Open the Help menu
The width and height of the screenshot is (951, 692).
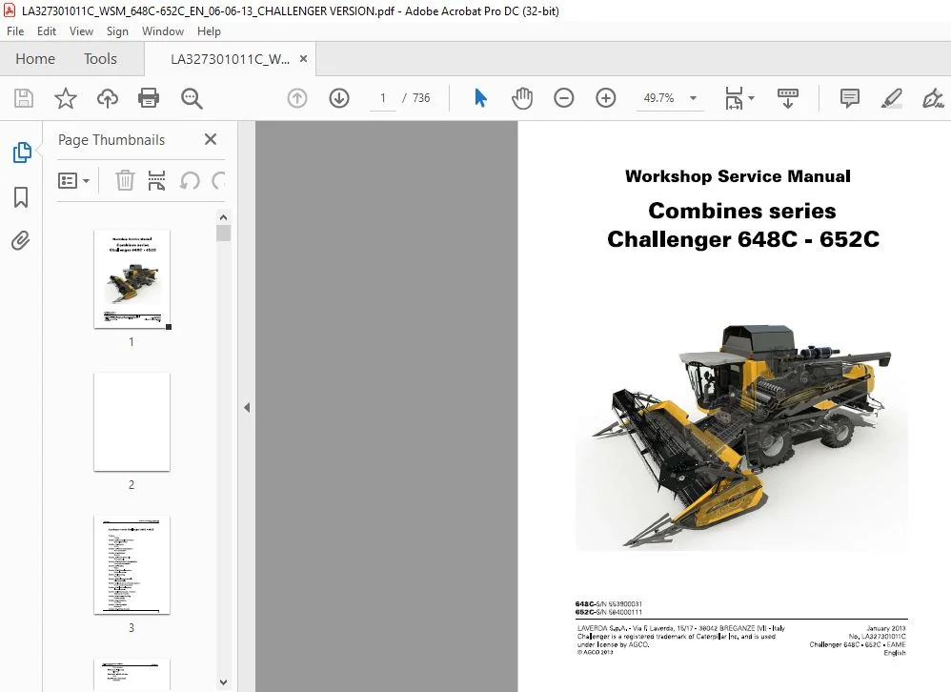coord(209,31)
